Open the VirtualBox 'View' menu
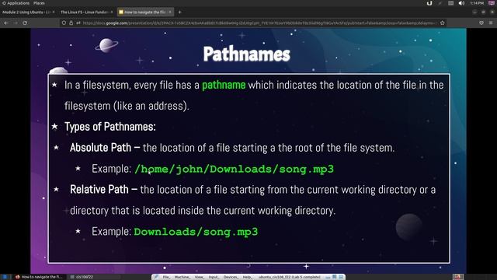Image resolution: width=497 pixels, height=280 pixels. pos(199,277)
